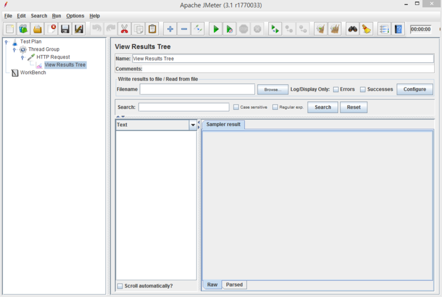Open the File menu
The image size is (442, 297).
(8, 16)
